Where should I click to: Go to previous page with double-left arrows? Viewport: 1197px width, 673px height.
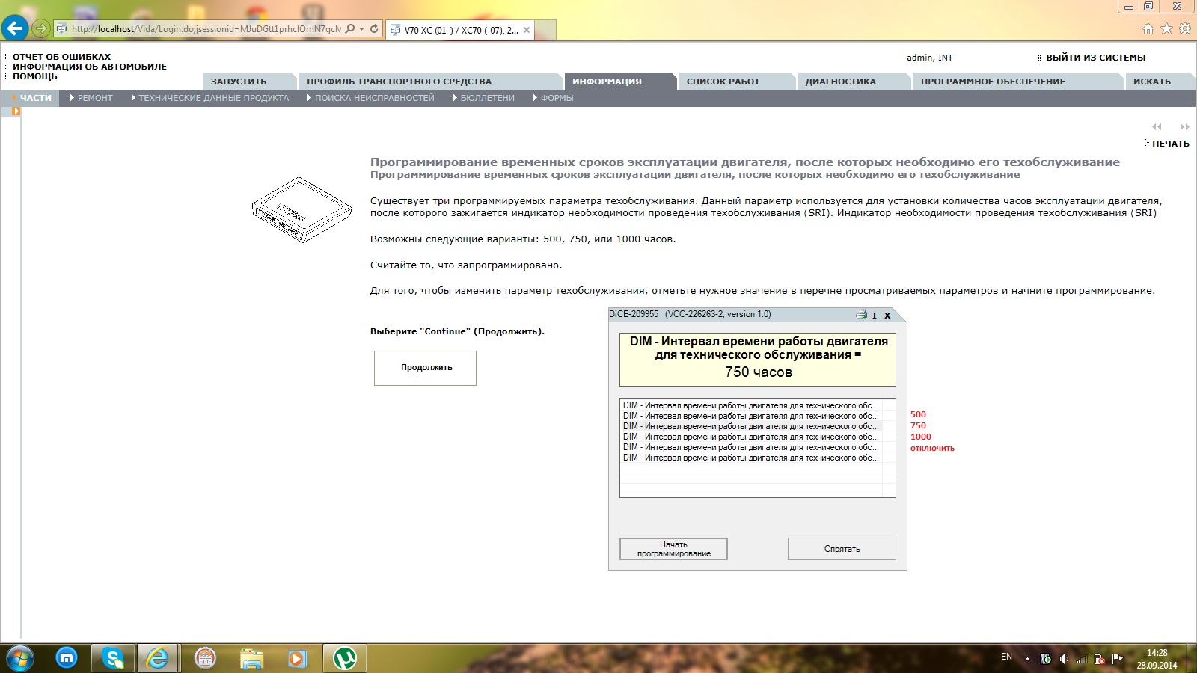1157,126
